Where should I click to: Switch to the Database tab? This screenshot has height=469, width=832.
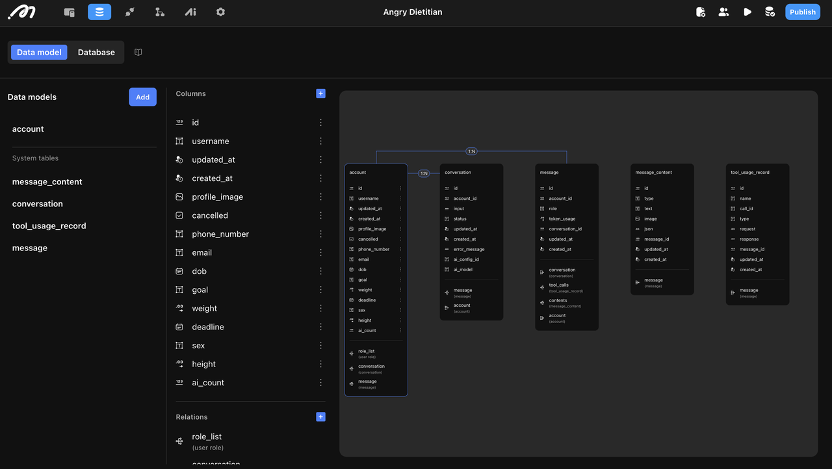pyautogui.click(x=96, y=52)
